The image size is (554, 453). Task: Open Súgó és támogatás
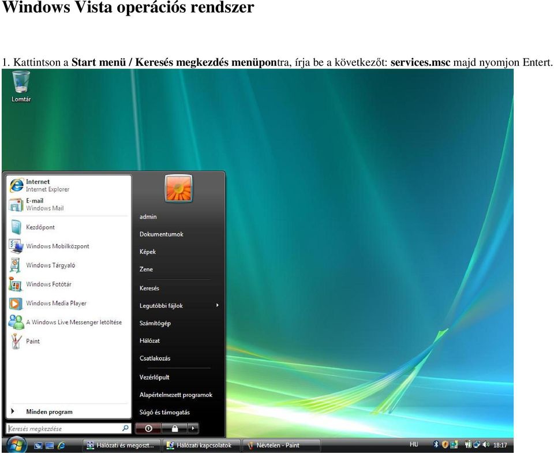[x=164, y=413]
